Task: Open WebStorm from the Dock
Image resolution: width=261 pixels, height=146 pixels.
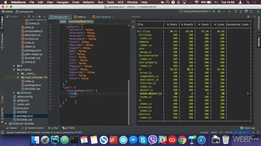Action: tap(55, 140)
